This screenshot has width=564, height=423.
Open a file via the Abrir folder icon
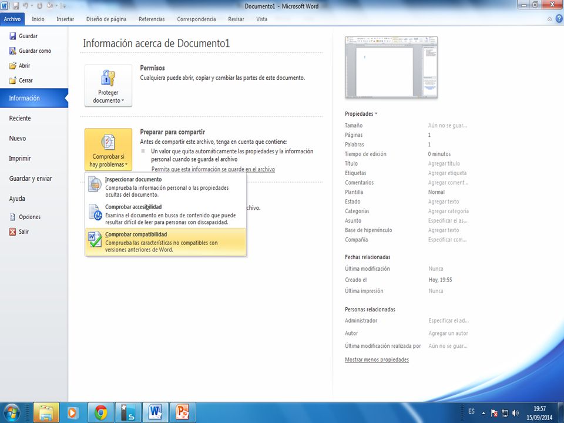(x=12, y=65)
